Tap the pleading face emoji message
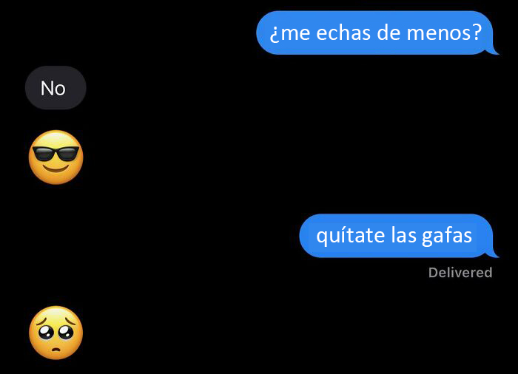518x374 pixels. coord(55,333)
